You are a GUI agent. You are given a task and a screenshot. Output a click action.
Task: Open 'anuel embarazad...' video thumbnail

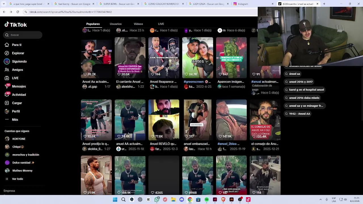pyautogui.click(x=198, y=120)
